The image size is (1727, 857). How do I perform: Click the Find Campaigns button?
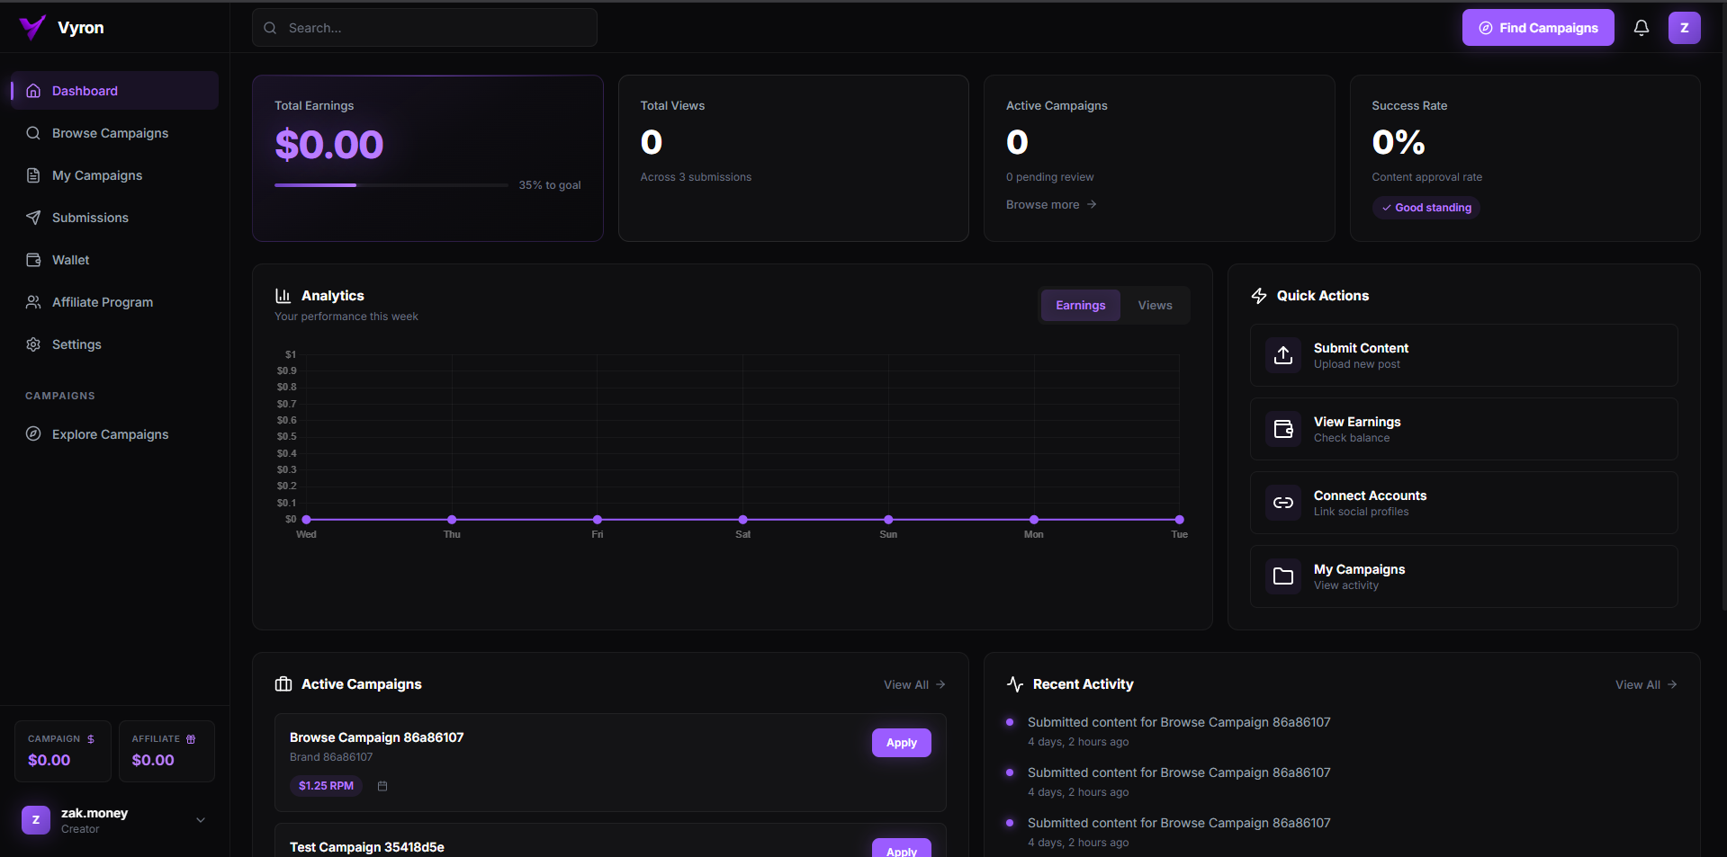[x=1537, y=27]
